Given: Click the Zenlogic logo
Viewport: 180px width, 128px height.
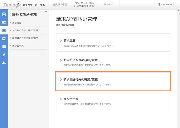Looking at the screenshot, I should pyautogui.click(x=12, y=4).
